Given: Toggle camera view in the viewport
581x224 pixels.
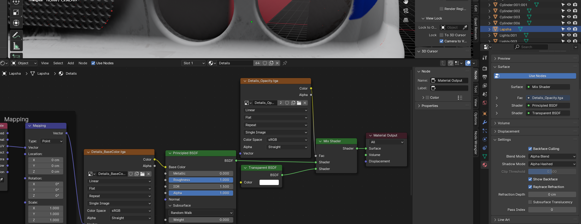Looking at the screenshot, I should (x=406, y=11).
